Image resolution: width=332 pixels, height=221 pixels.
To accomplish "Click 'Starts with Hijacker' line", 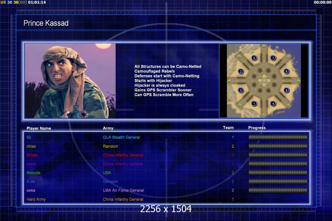I will (153, 81).
